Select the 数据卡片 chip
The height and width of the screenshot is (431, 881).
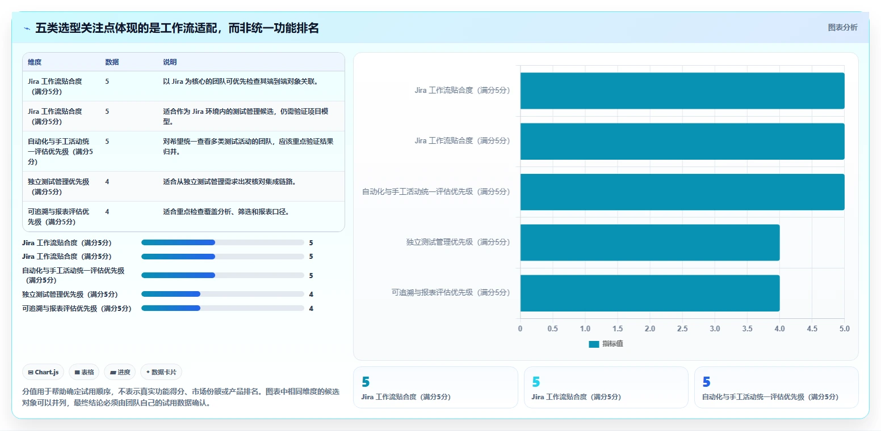tap(161, 372)
